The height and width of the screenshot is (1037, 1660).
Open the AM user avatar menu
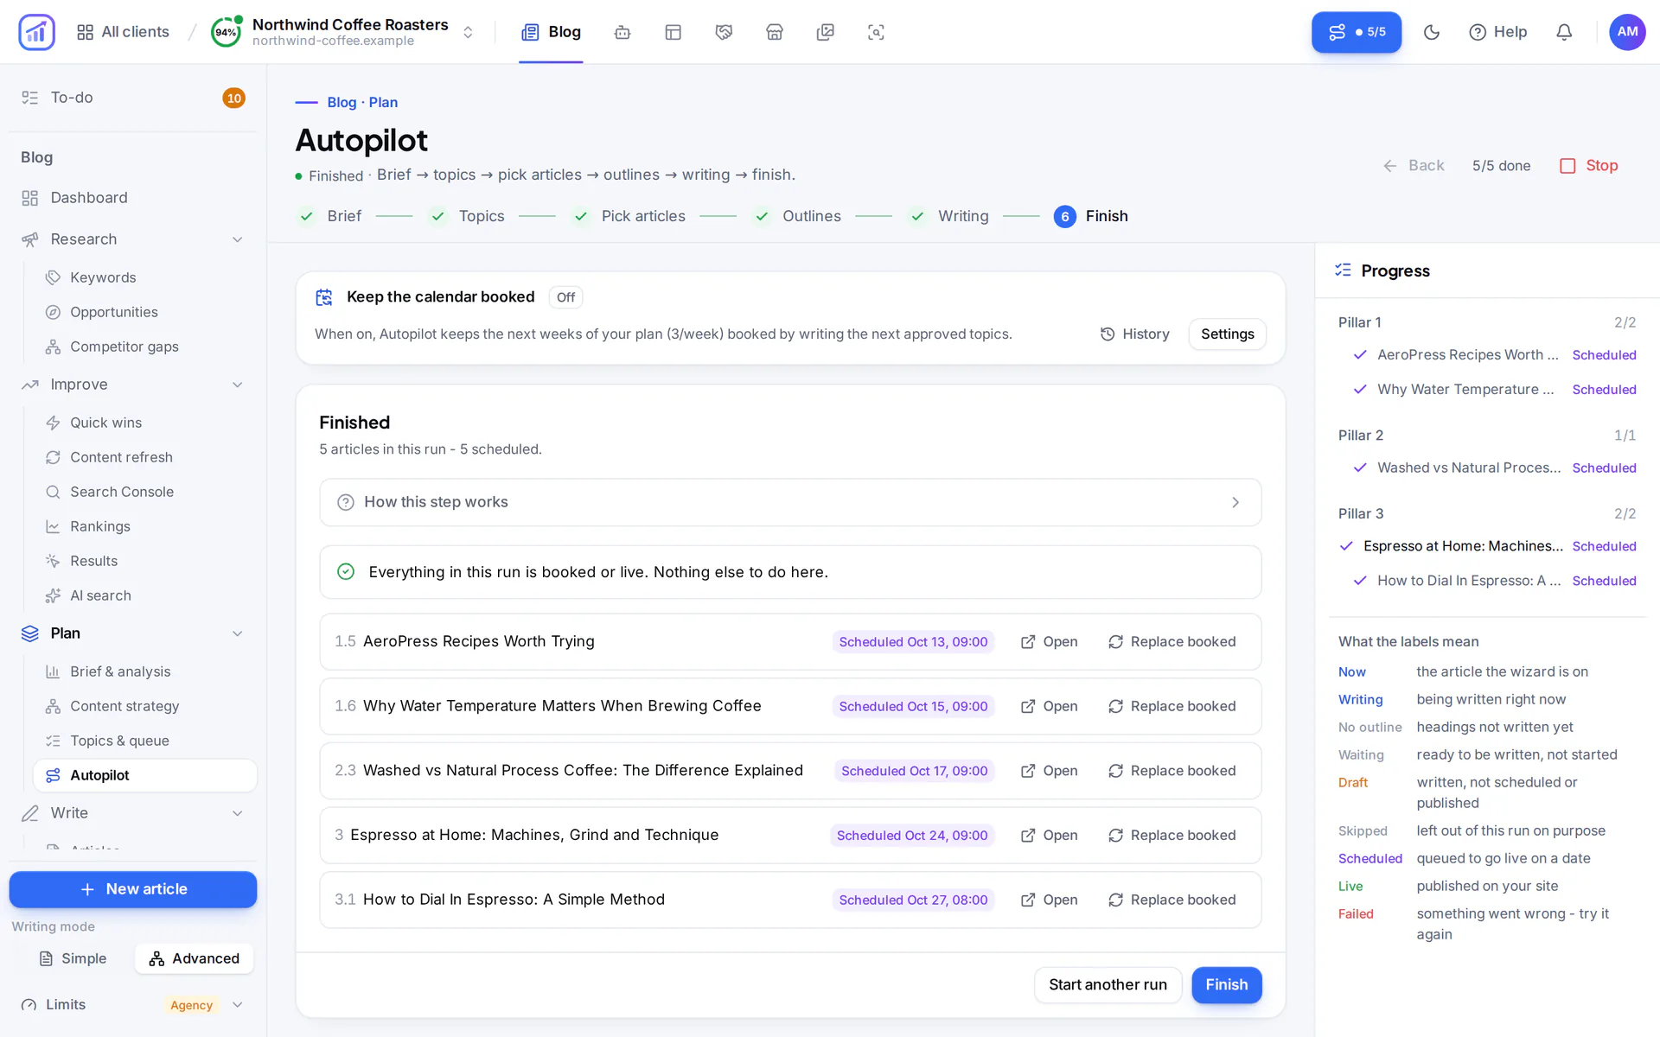1627,32
